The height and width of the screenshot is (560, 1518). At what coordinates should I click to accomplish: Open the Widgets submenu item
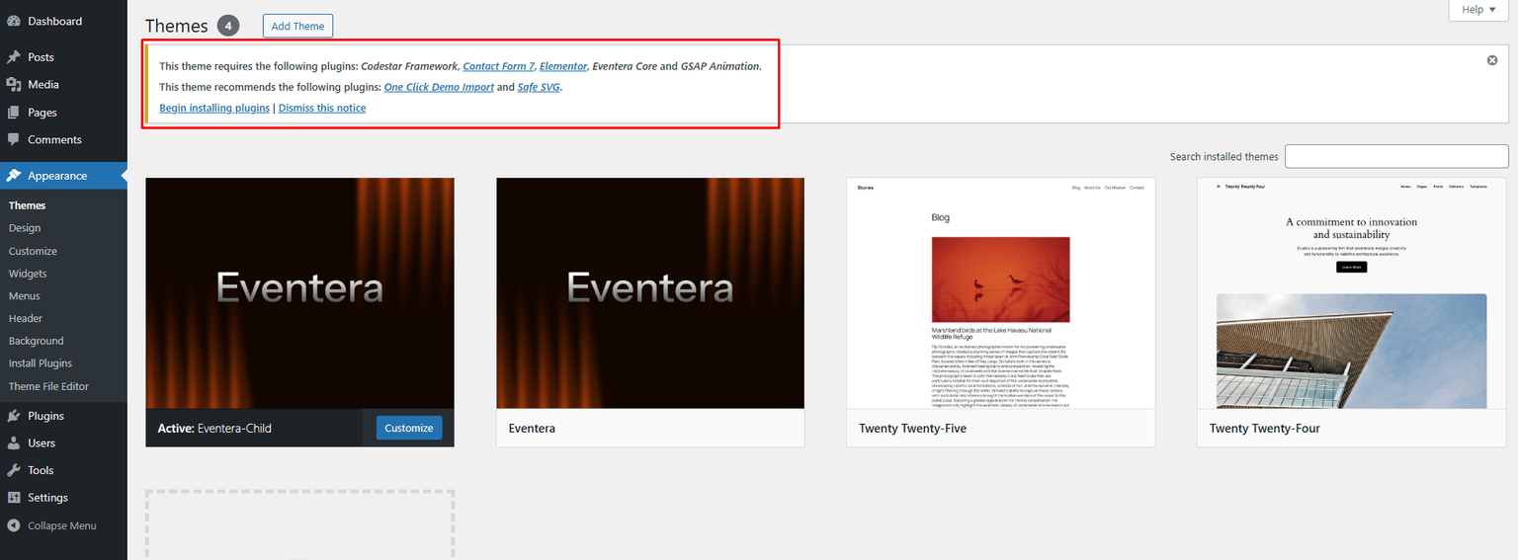coord(28,274)
